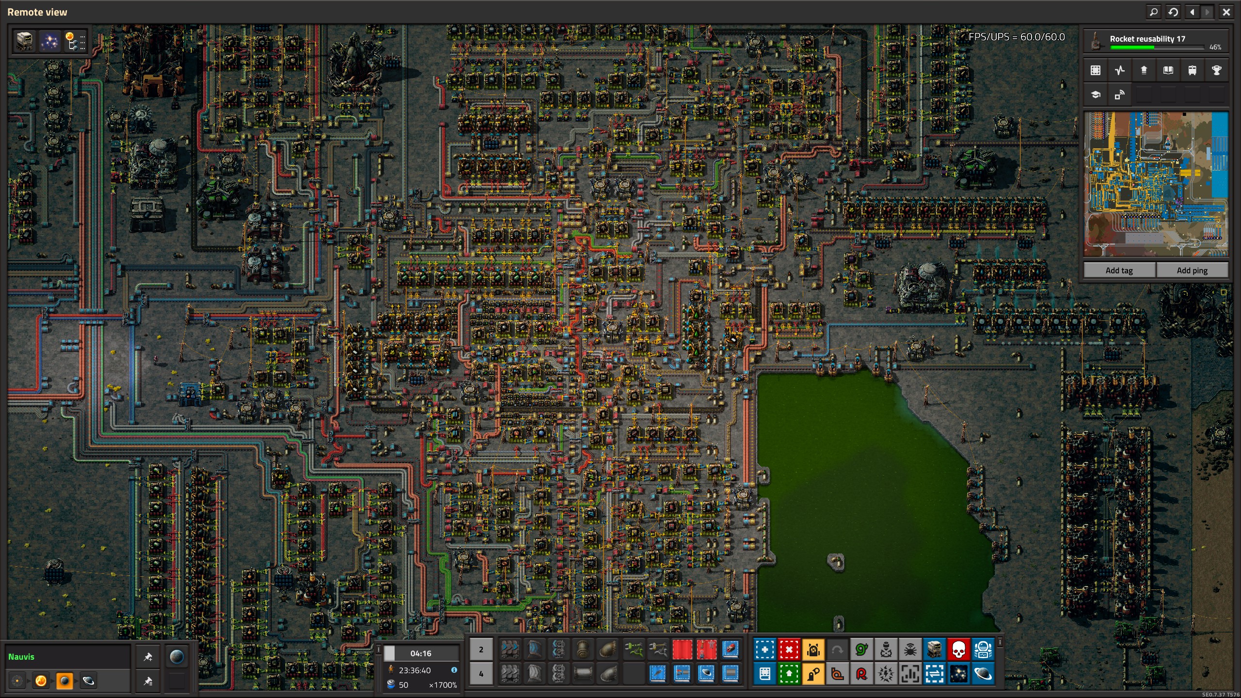This screenshot has height=698, width=1241.
Task: Click the Add ping button
Action: coord(1192,270)
